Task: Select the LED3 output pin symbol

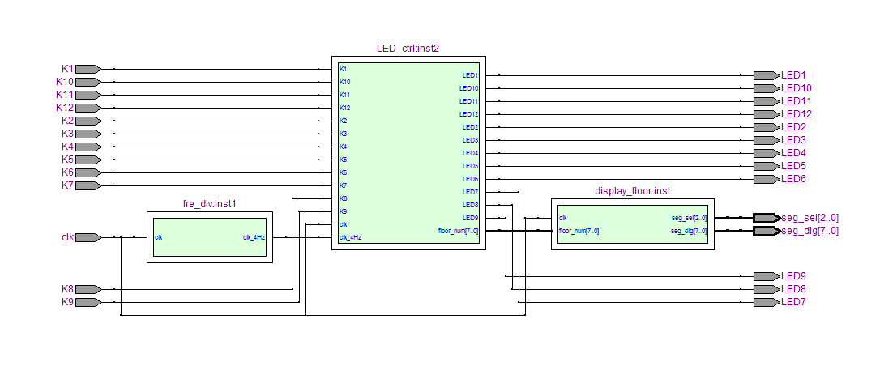Action: [x=767, y=139]
